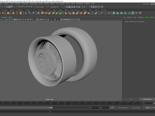The height and width of the screenshot is (116, 155).
Task: Click the Smooth mesh shelf icon
Action: (x=50, y=13)
